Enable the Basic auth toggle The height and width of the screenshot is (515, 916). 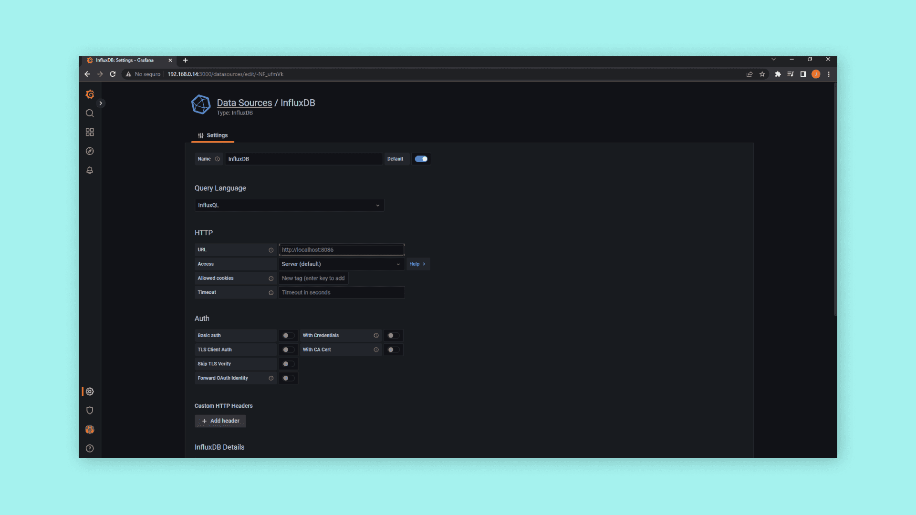pos(288,336)
